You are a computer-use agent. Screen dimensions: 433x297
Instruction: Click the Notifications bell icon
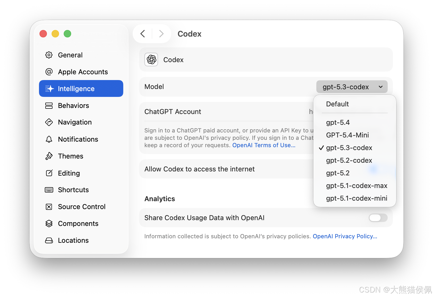(49, 139)
